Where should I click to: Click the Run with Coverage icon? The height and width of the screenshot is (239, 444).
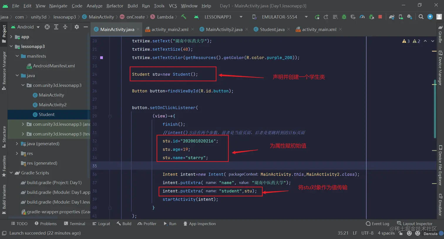353,17
